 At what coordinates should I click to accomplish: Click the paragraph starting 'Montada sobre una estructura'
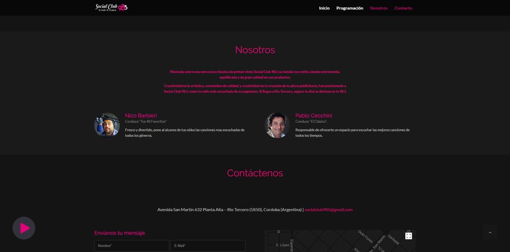(255, 74)
